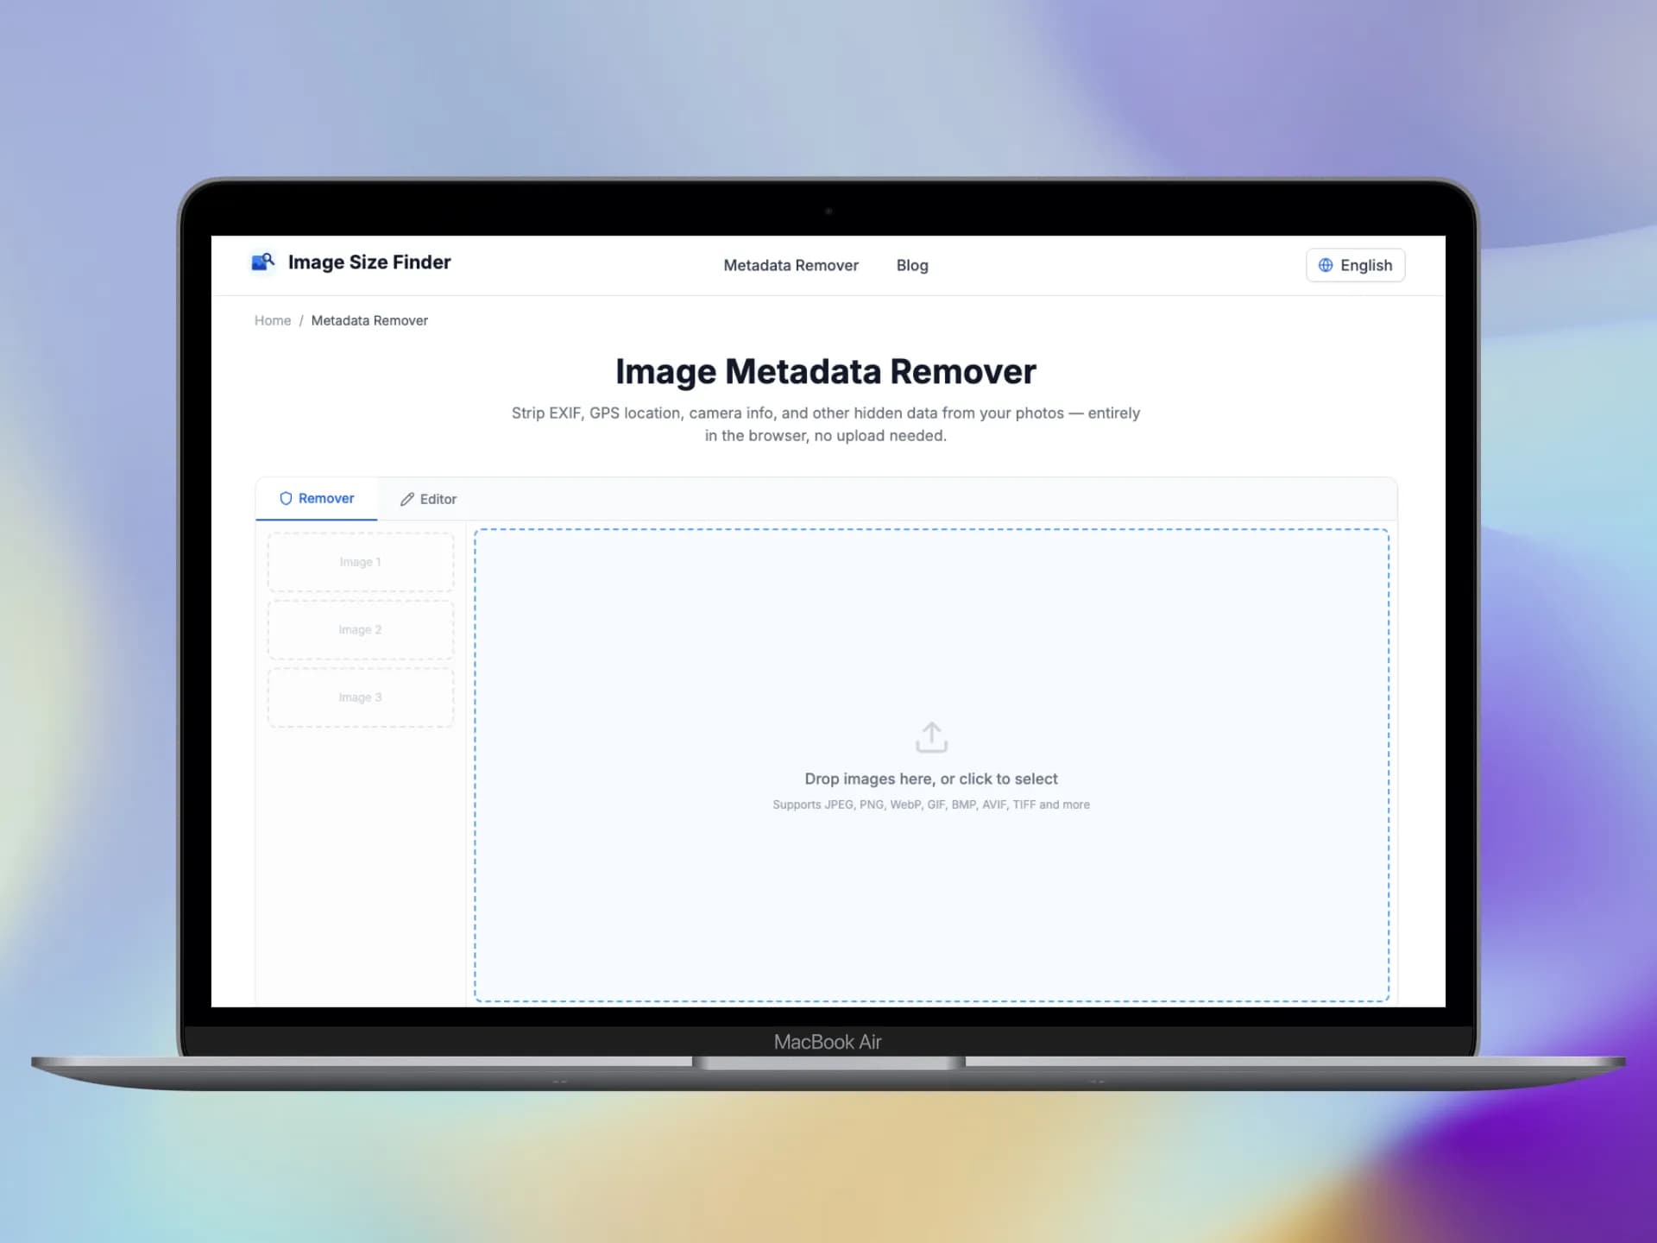Image resolution: width=1657 pixels, height=1243 pixels.
Task: Select the Image 1 placeholder slot
Action: point(361,562)
